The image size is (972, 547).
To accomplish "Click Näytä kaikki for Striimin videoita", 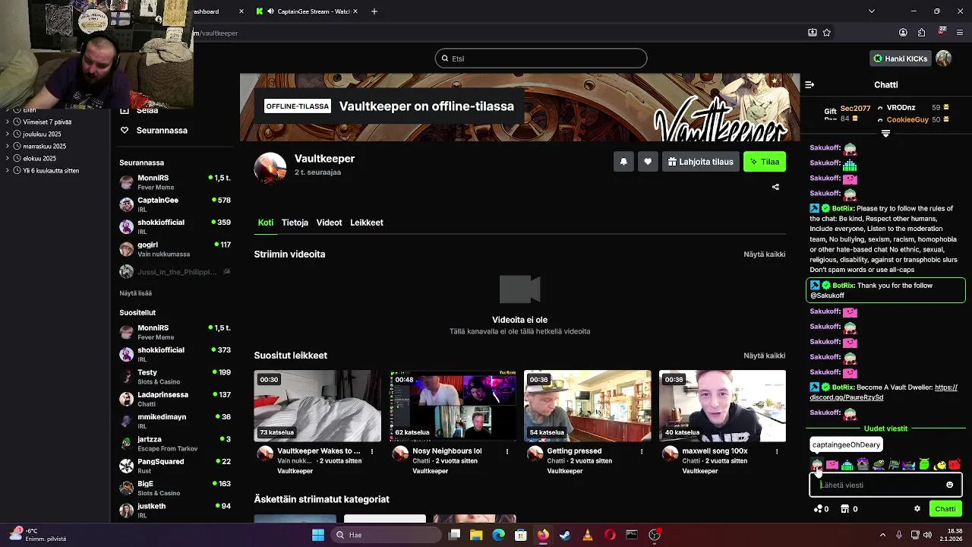I will pyautogui.click(x=765, y=255).
